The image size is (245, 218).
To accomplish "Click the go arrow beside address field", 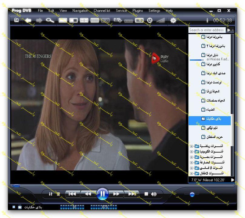I will point(229,30).
